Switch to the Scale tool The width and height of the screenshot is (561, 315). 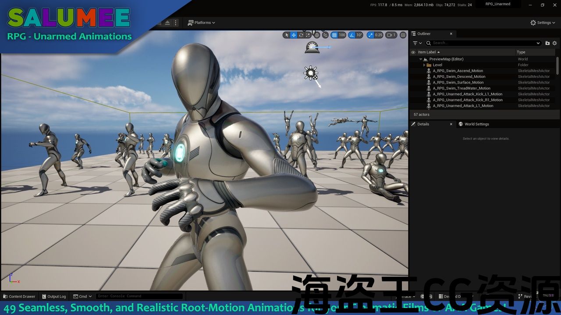click(x=308, y=35)
